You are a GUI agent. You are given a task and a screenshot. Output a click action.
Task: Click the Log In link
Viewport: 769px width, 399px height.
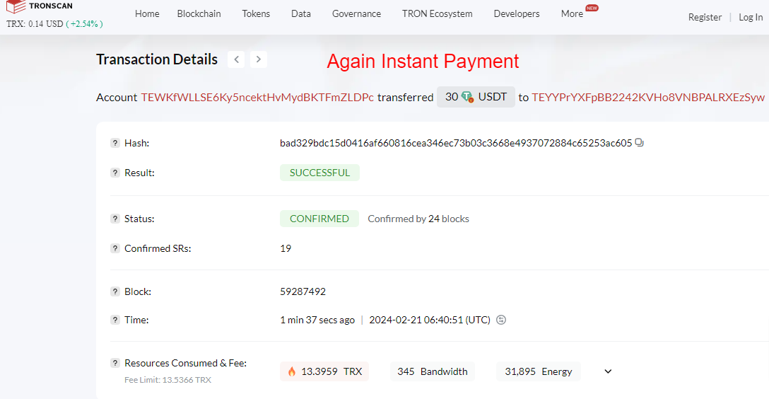[x=751, y=17]
